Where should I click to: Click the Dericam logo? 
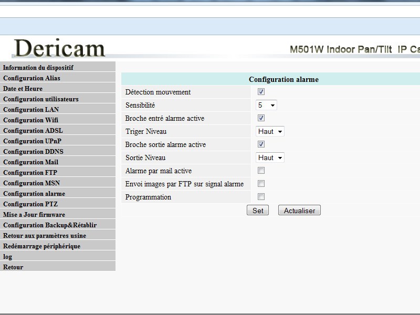tap(59, 48)
